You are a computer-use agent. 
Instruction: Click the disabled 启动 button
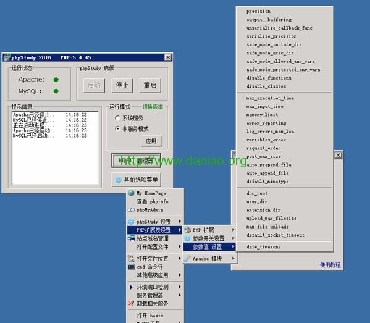tap(94, 85)
